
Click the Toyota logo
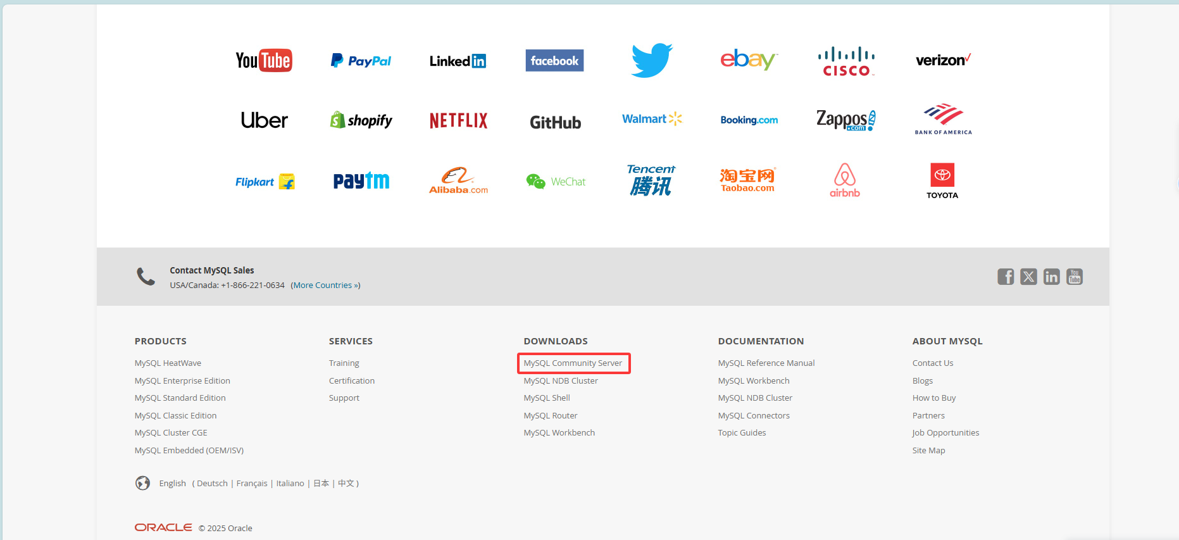[x=942, y=181]
